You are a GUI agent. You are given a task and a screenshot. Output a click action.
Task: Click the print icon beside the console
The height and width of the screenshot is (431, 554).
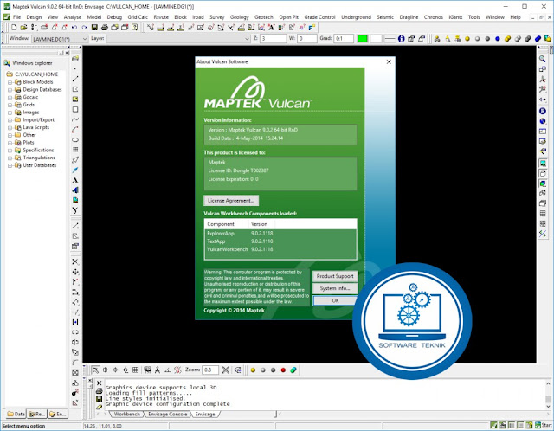click(100, 390)
